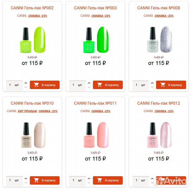
Task: Focus quantity field for gel polish №003
Action: click(x=78, y=85)
